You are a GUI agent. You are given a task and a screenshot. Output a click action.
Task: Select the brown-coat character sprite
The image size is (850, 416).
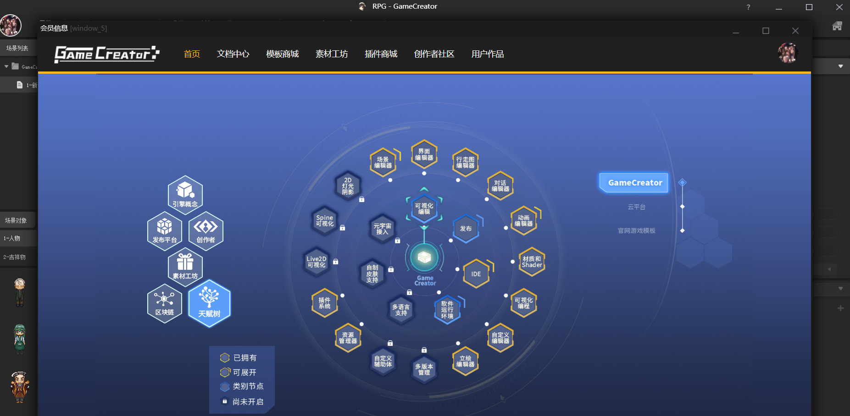pyautogui.click(x=20, y=387)
